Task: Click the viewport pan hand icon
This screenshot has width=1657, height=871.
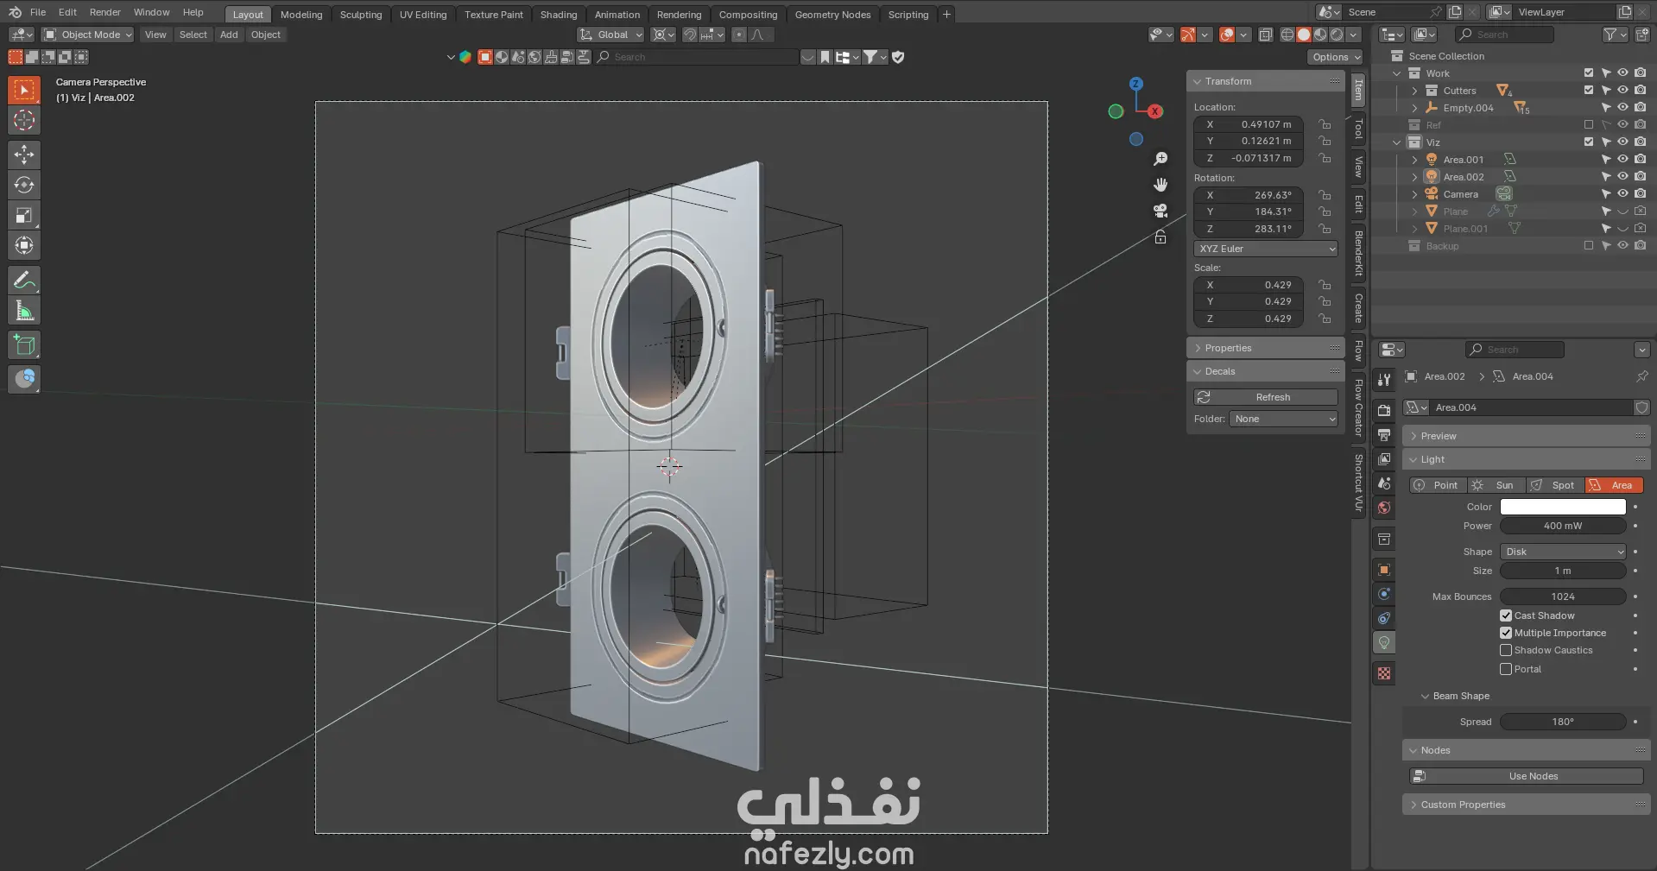Action: (x=1161, y=185)
